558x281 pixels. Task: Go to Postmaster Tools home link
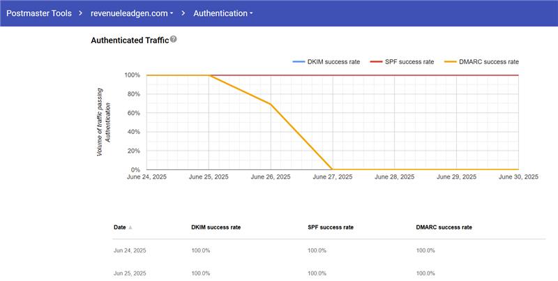[x=40, y=13]
